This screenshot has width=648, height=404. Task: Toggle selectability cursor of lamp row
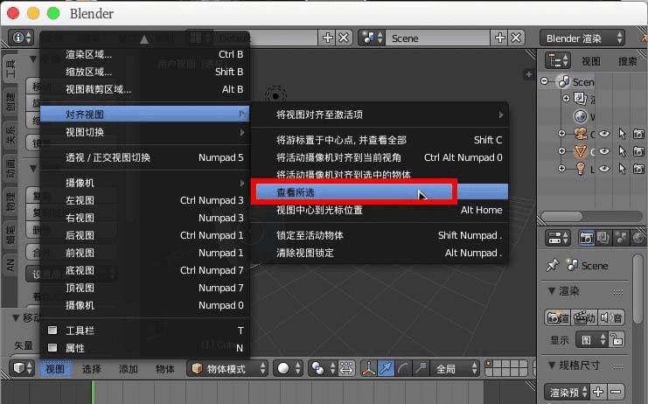point(622,169)
